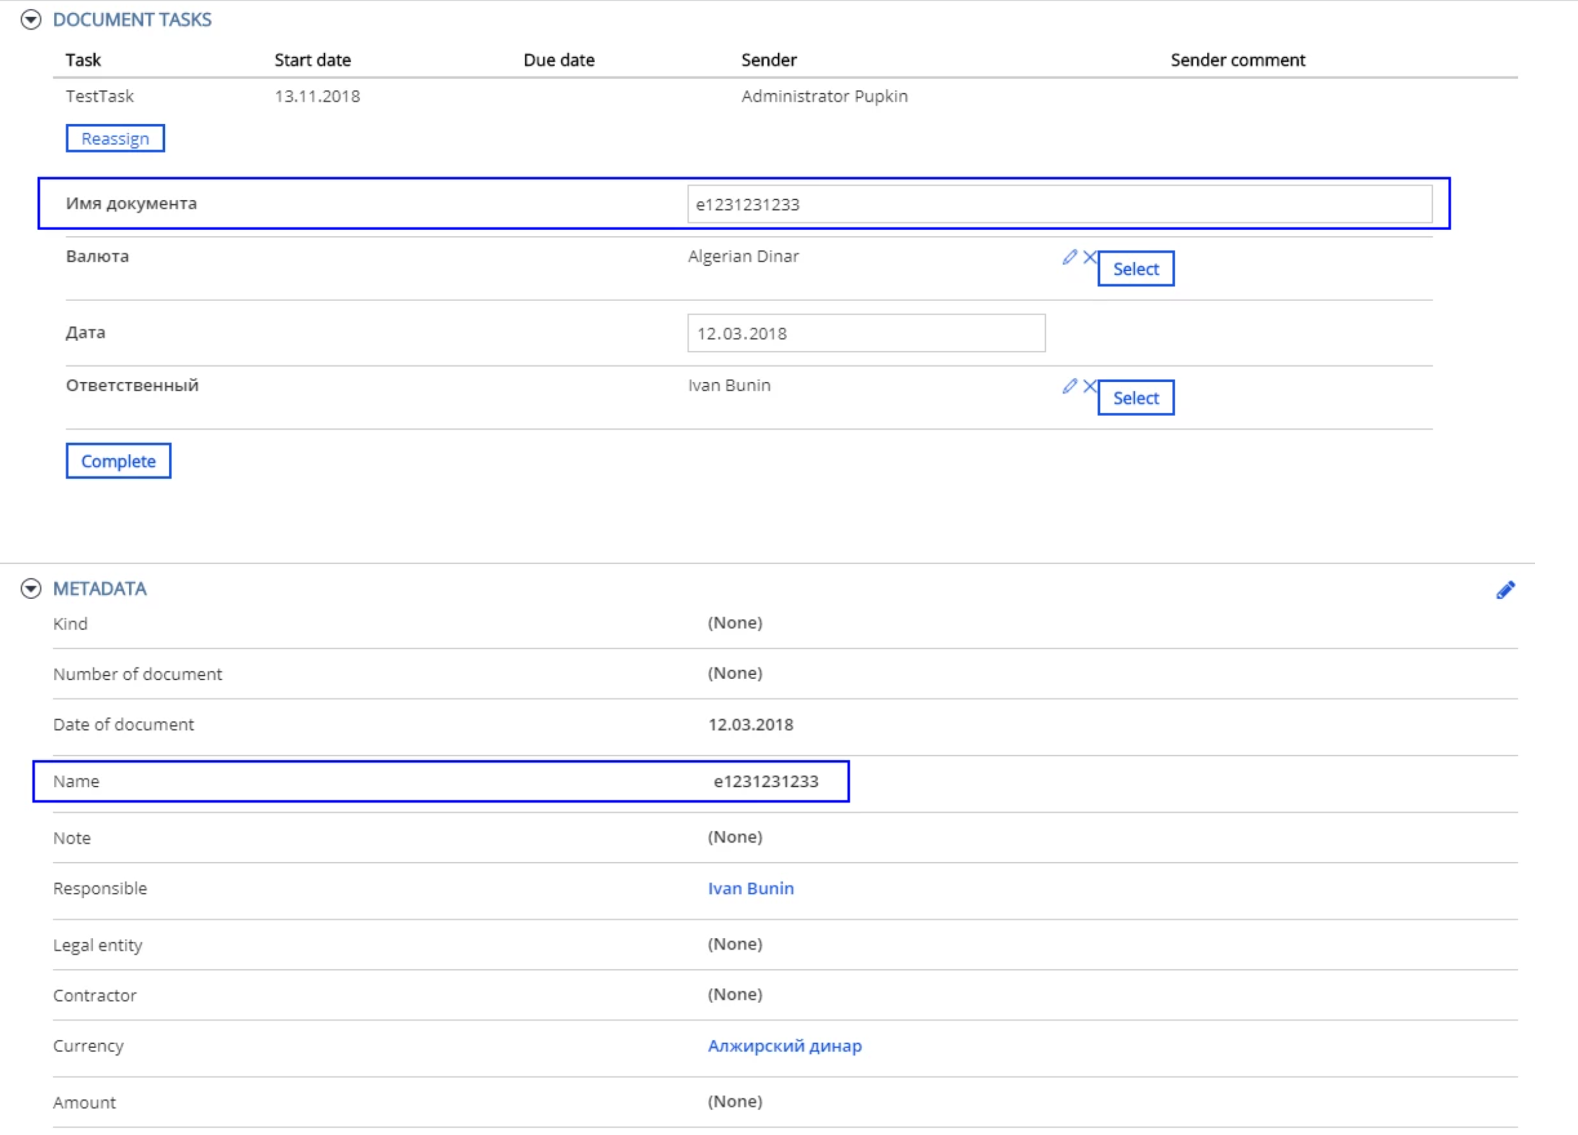Click the Sender column header
Screen dimensions: 1578x1135
[x=769, y=60]
